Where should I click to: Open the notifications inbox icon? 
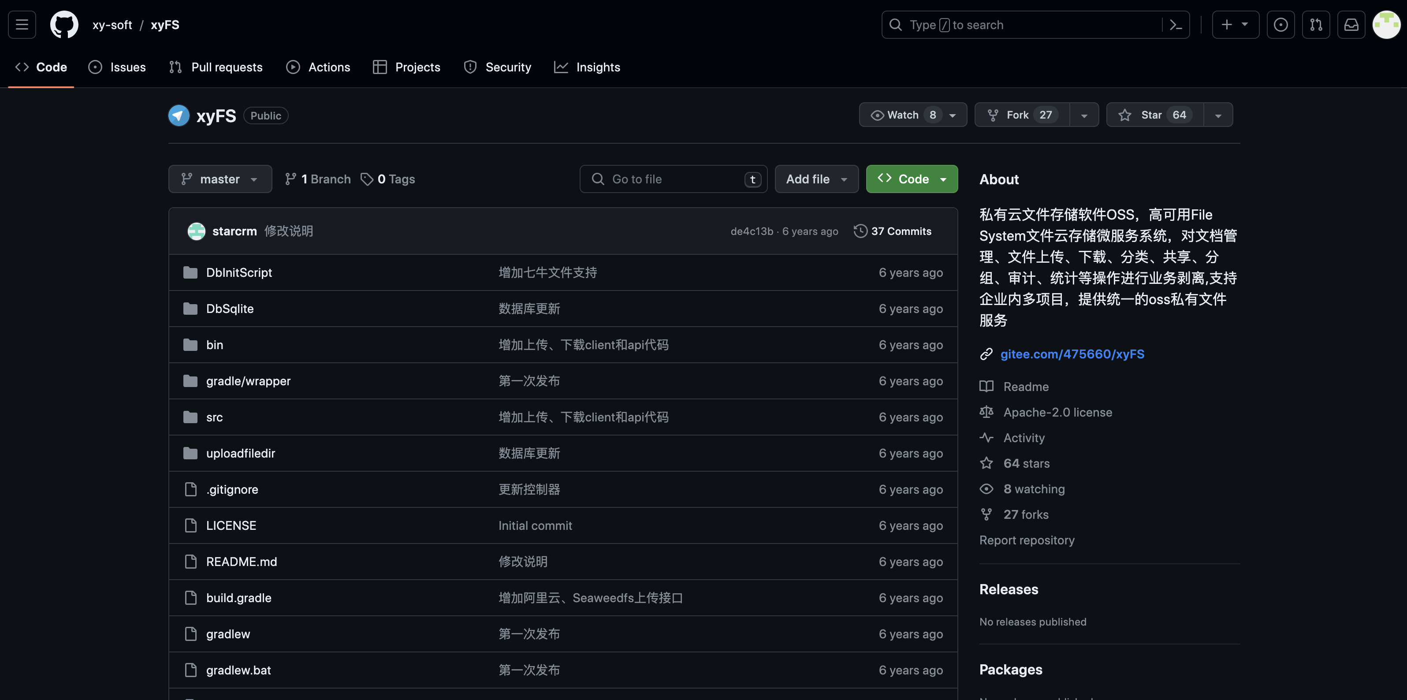pyautogui.click(x=1351, y=25)
